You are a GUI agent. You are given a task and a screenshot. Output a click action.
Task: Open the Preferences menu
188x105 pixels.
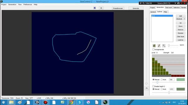[28, 4]
